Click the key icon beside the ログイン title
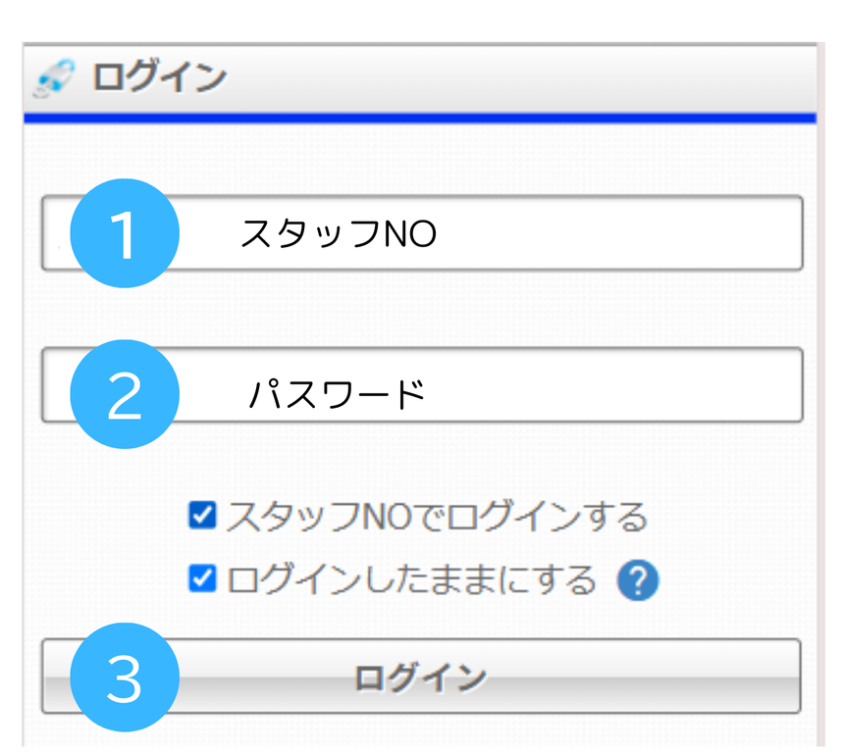This screenshot has height=753, width=843. pos(53,78)
